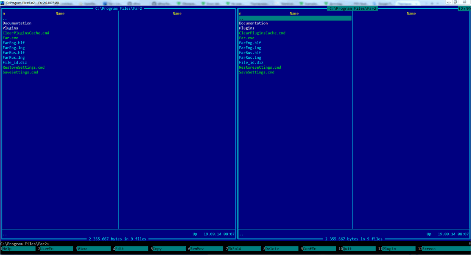Viewport: 471px width, 255px height.
Task: Select Far.exe in left panel
Action: click(10, 38)
